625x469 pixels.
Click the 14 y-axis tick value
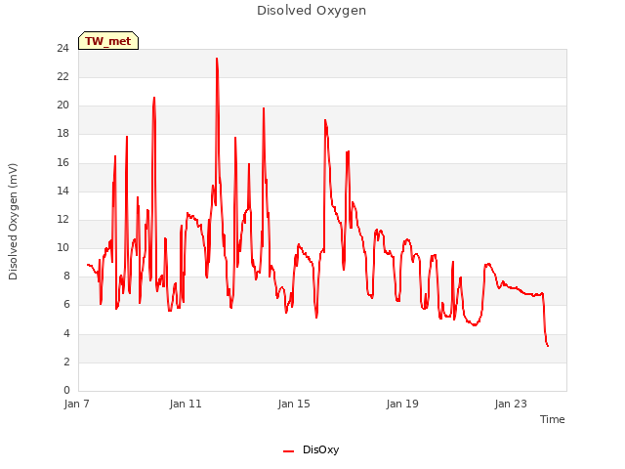(62, 191)
